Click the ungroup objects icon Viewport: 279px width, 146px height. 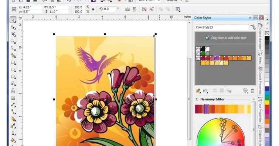(x=144, y=9)
